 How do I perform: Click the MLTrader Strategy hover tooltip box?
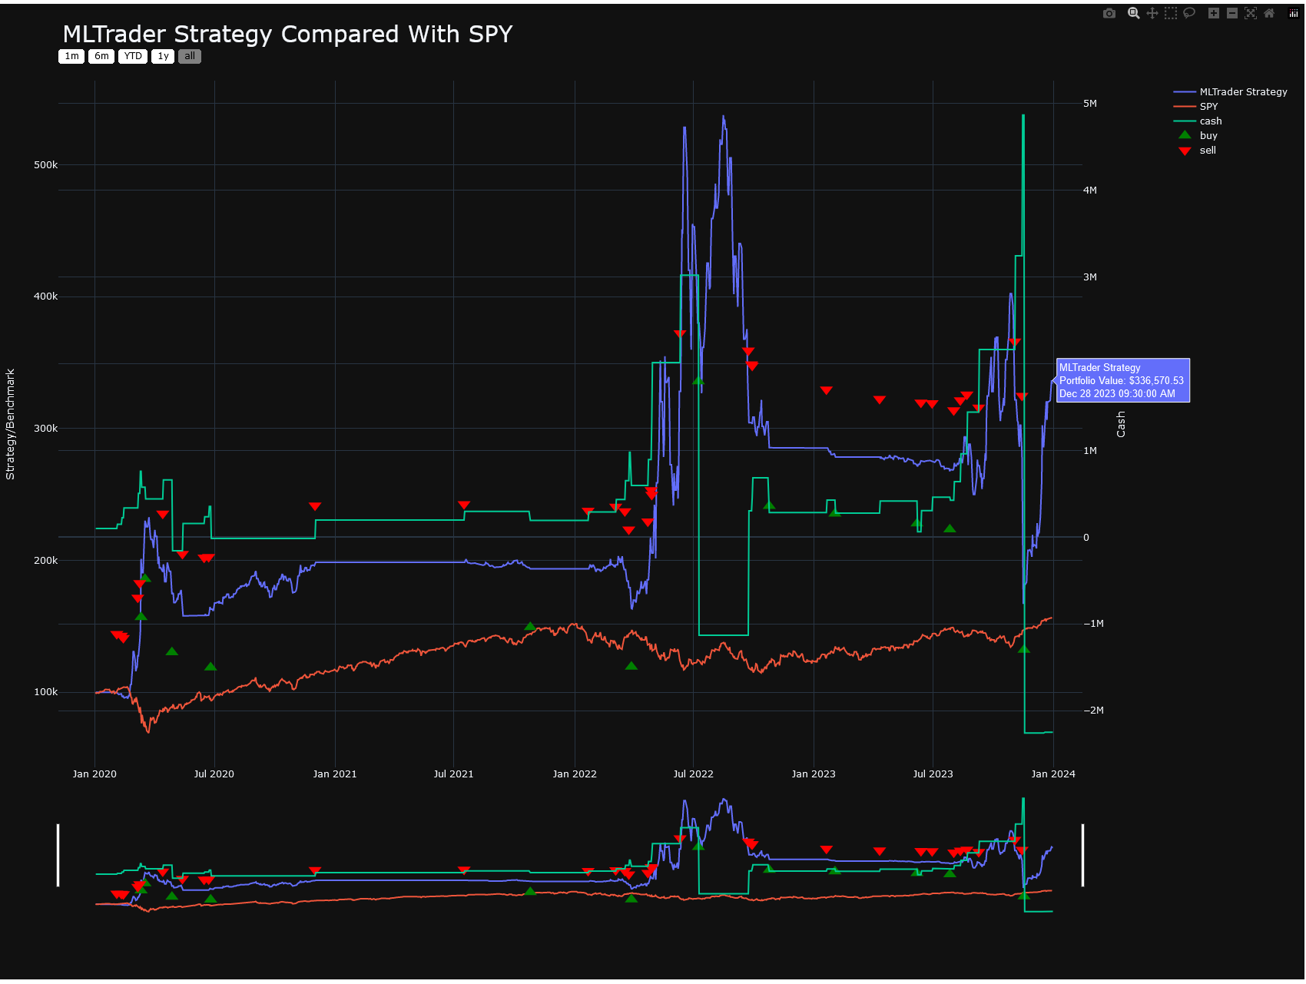pyautogui.click(x=1123, y=380)
